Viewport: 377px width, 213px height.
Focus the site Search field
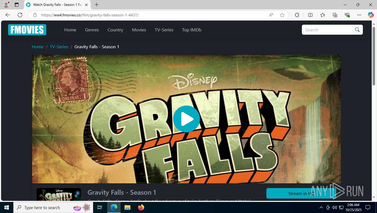point(327,30)
